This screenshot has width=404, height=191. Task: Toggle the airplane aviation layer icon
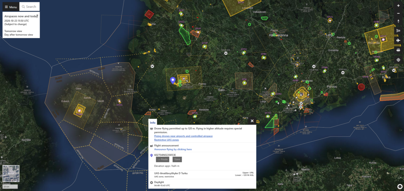click(x=398, y=40)
